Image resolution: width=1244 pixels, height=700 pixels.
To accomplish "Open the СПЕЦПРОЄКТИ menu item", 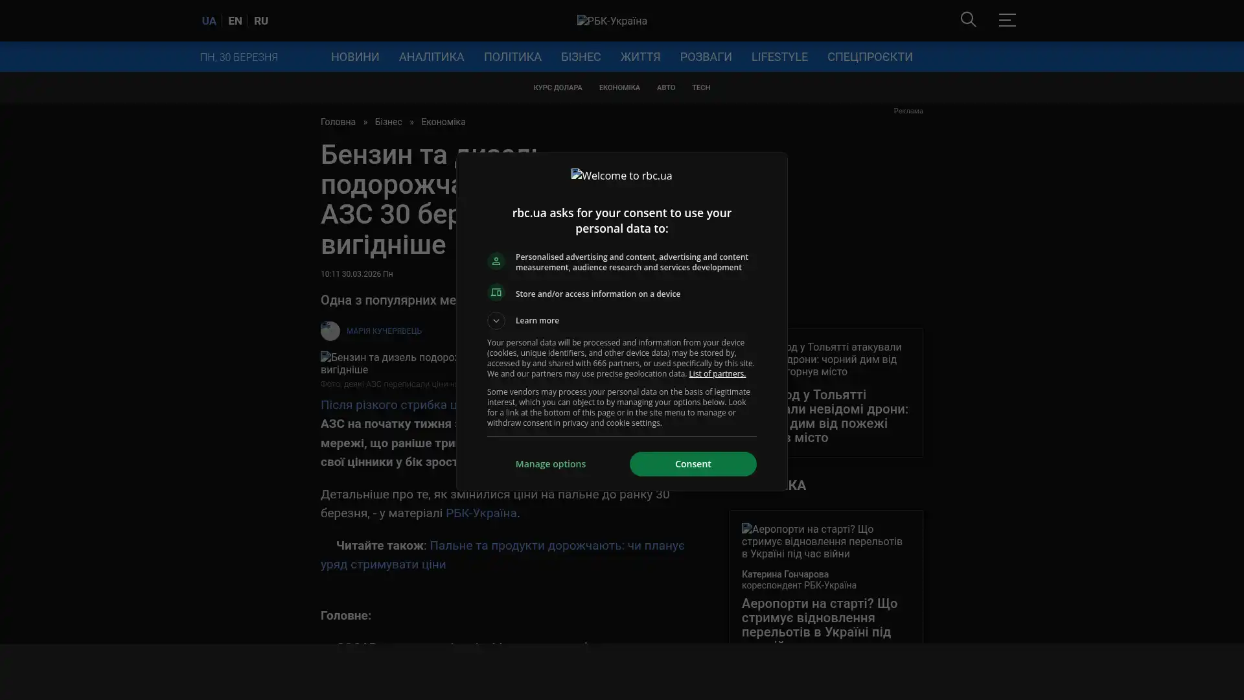I will pyautogui.click(x=870, y=57).
